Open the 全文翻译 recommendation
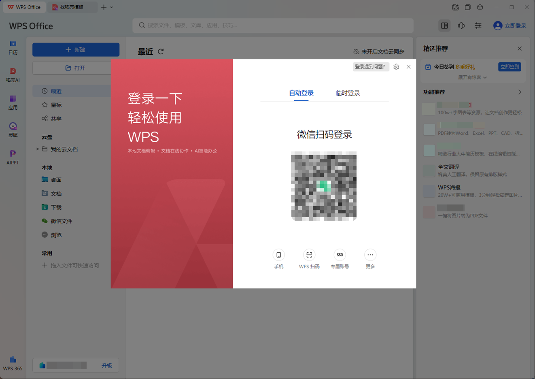Screen dimensions: 535x379 point(473,170)
